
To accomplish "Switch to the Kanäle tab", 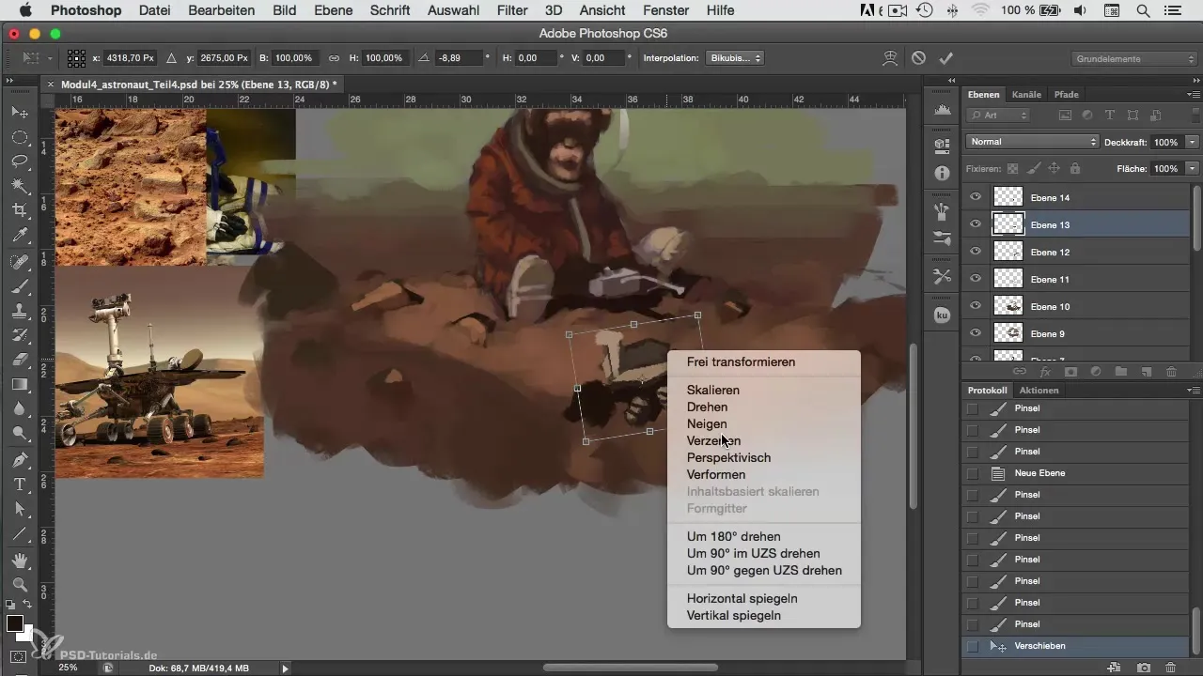I will [1026, 95].
